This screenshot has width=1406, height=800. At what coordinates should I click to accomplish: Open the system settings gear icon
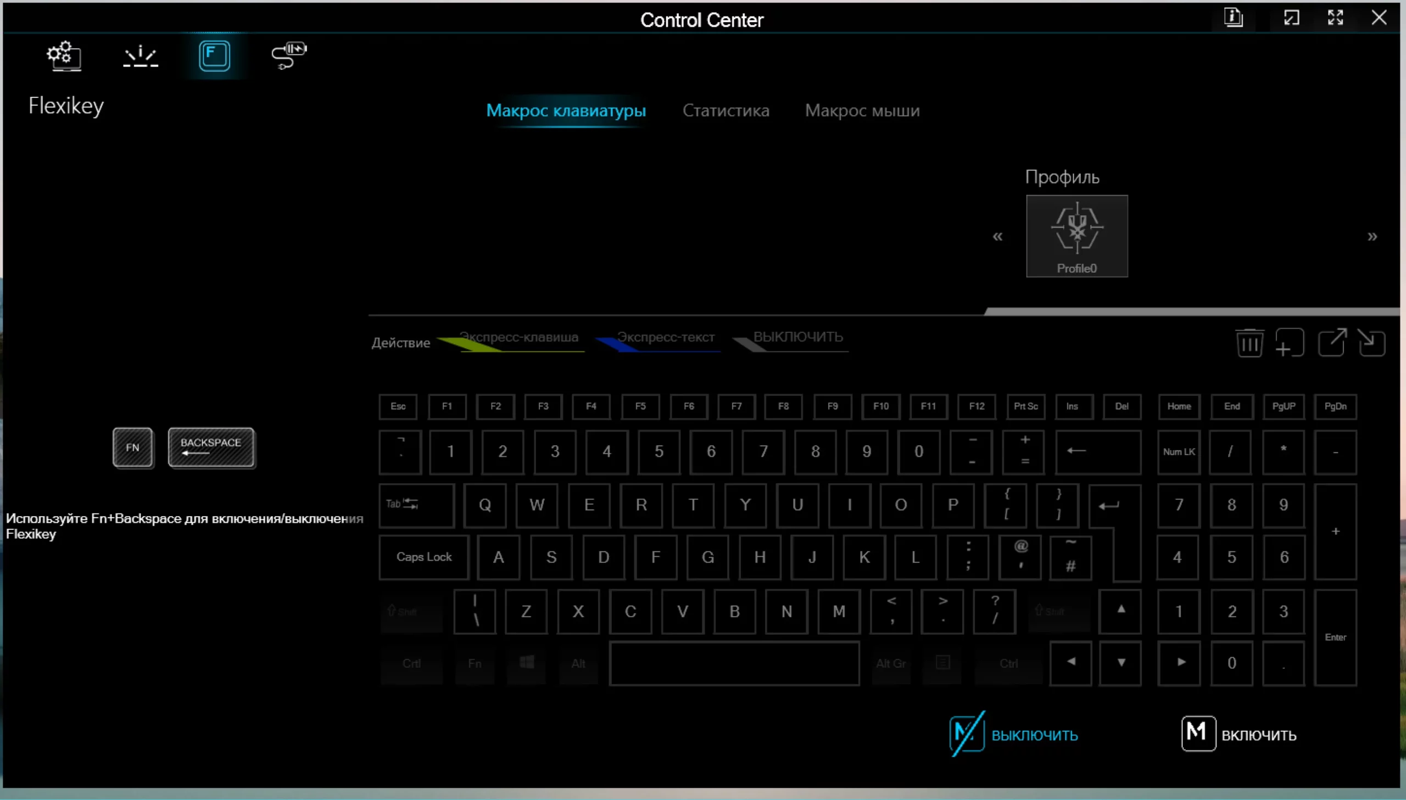(x=64, y=55)
